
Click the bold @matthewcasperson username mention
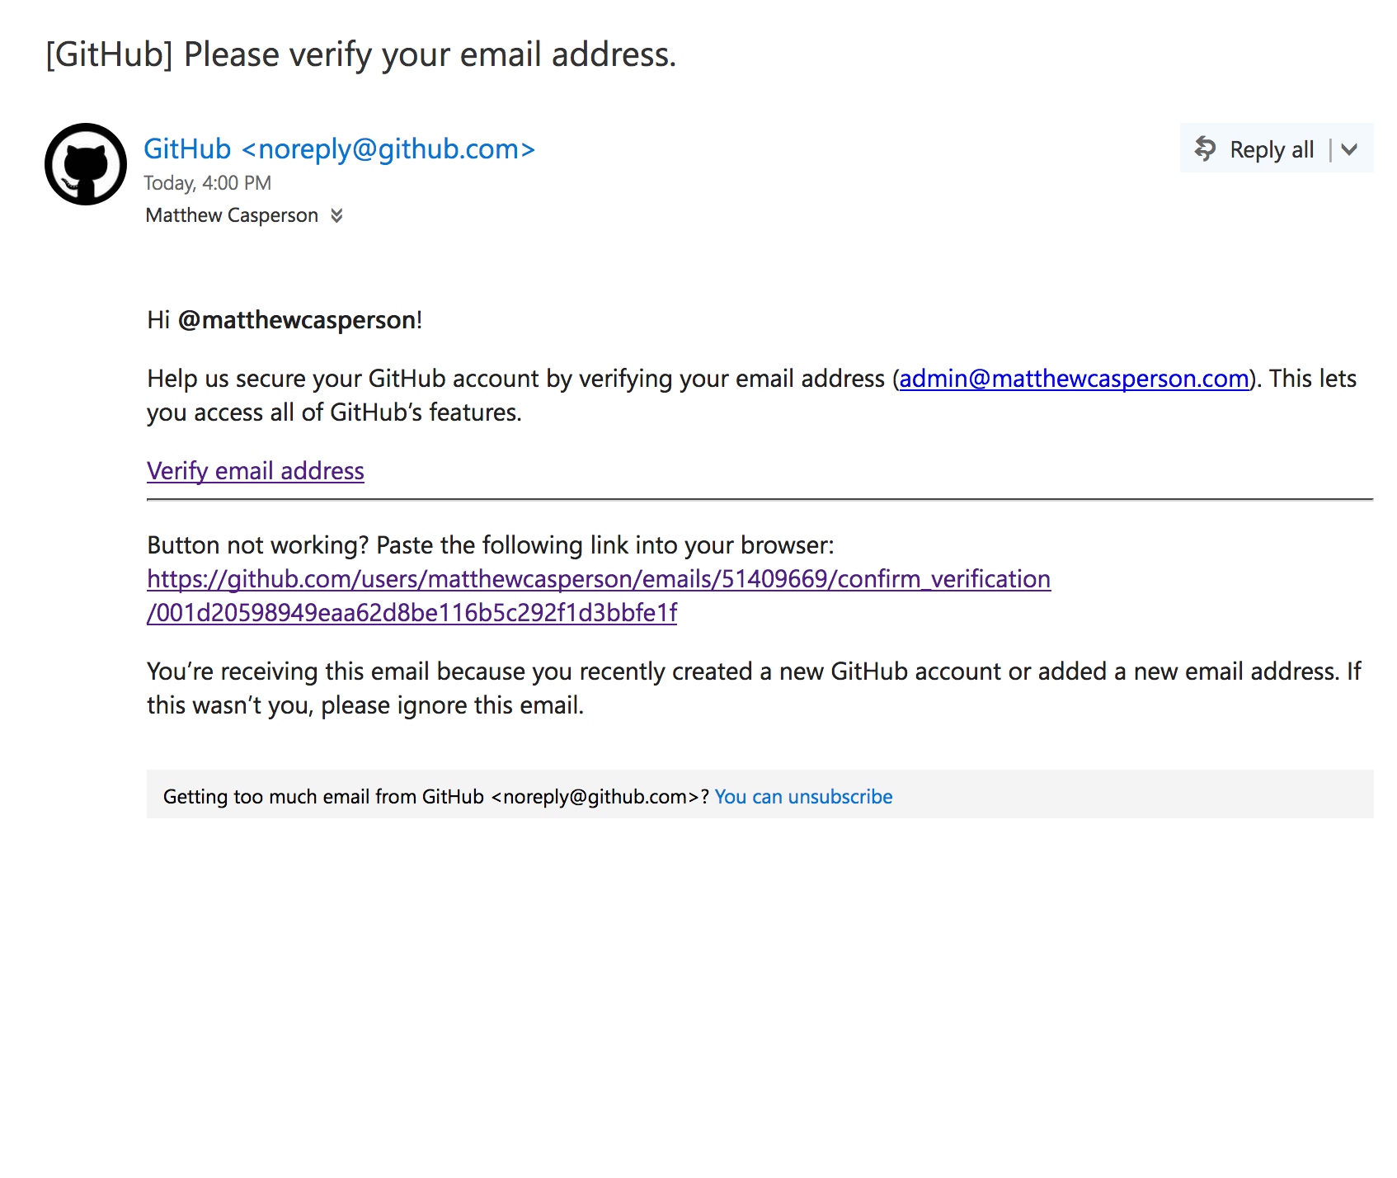pyautogui.click(x=297, y=320)
